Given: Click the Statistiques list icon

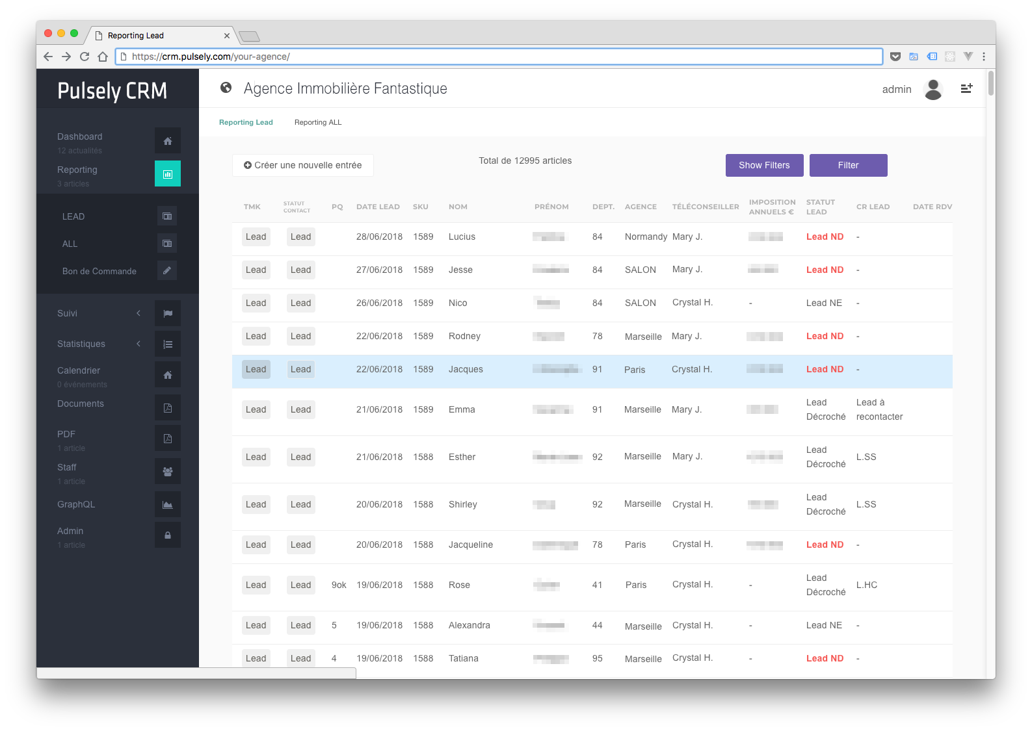Looking at the screenshot, I should pos(168,344).
